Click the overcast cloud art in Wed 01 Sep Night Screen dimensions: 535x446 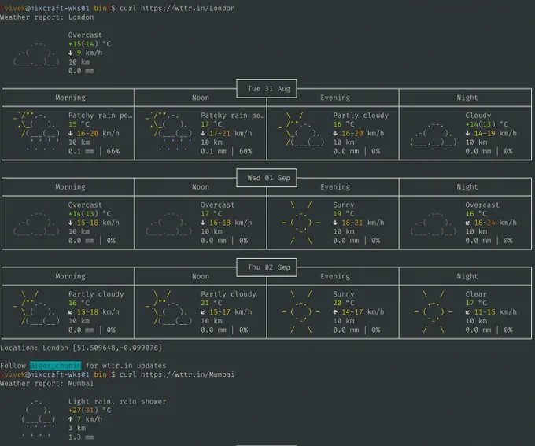(434, 223)
